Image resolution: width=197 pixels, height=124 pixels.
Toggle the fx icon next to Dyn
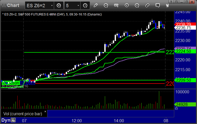[13, 120]
